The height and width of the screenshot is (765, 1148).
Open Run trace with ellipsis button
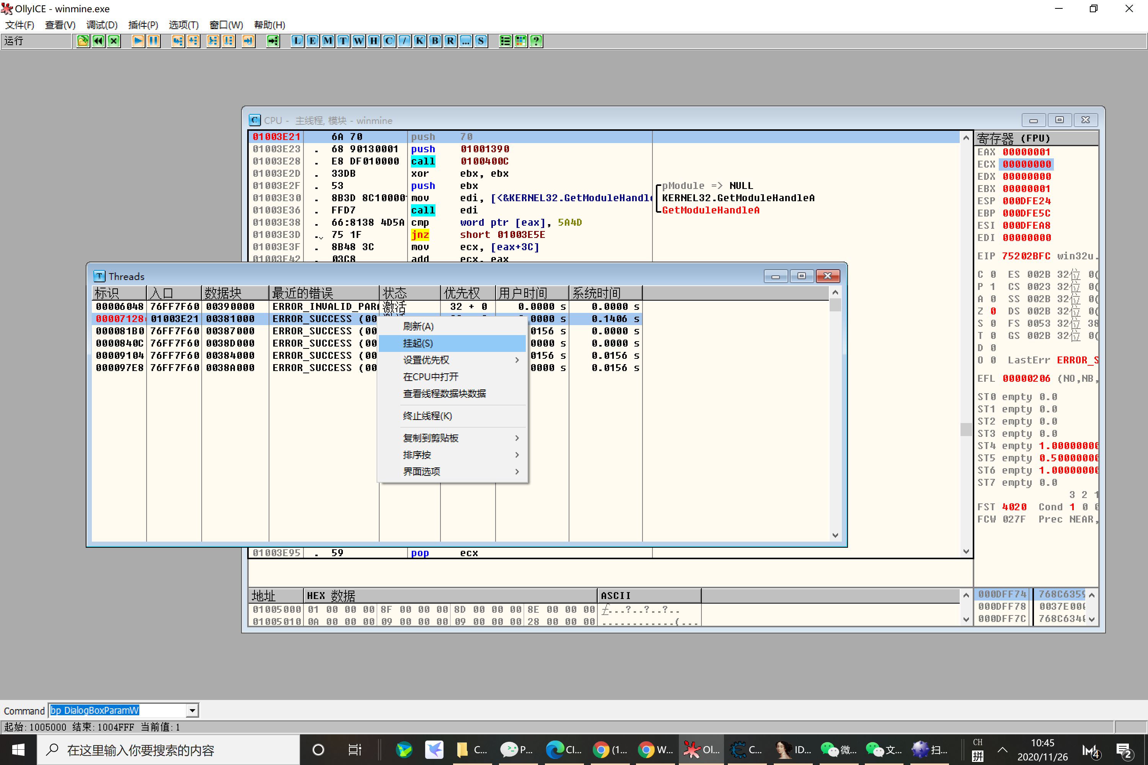[x=466, y=41]
